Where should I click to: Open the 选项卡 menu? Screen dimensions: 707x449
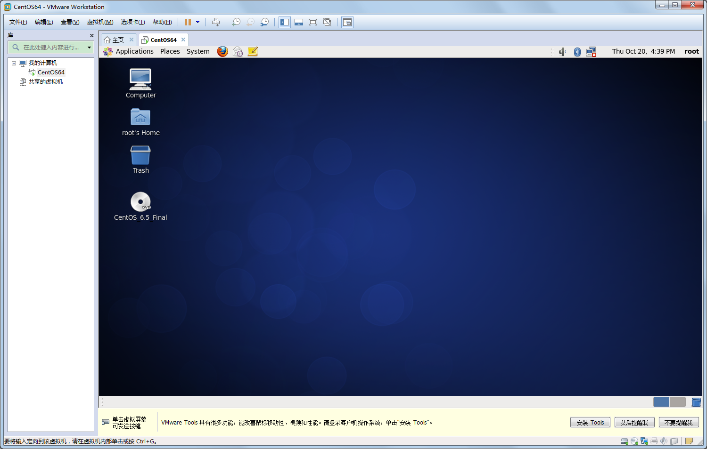click(x=133, y=22)
